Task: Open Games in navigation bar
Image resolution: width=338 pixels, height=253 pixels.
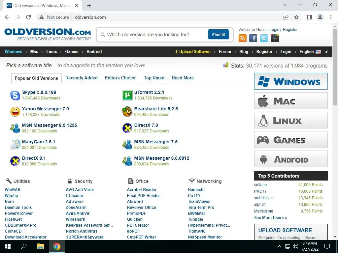Action: coord(72,52)
